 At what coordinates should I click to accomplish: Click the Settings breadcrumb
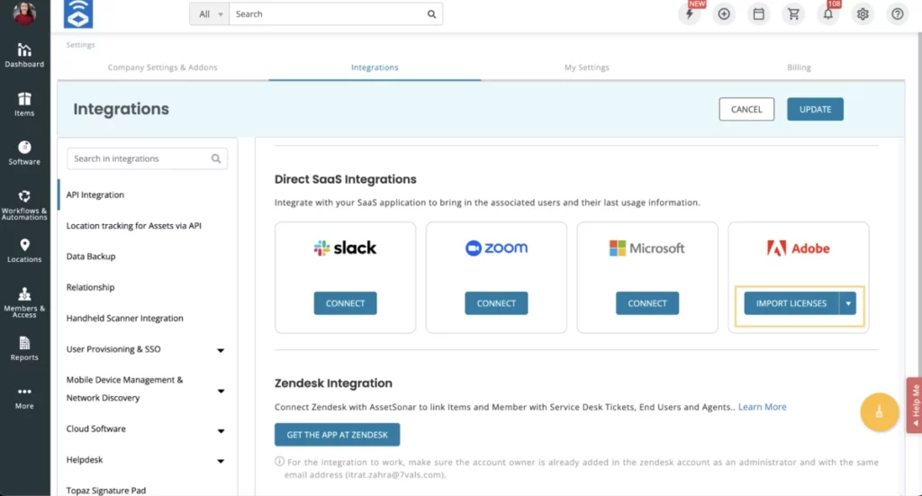coord(80,45)
